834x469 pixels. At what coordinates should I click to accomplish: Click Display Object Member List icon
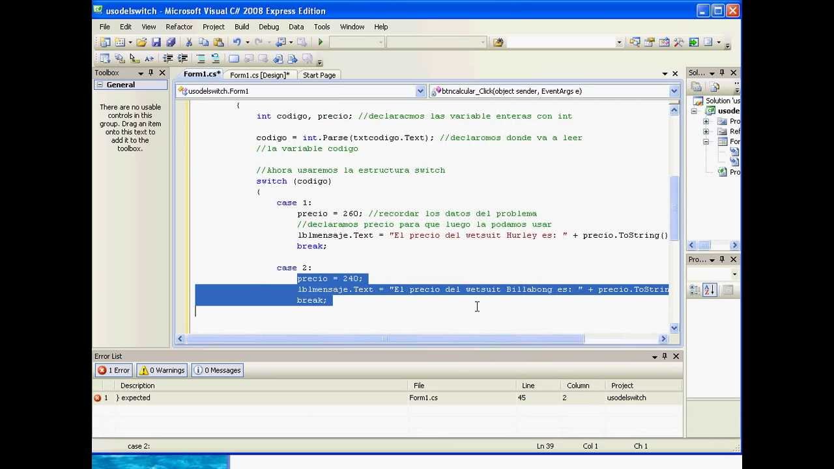(105, 59)
